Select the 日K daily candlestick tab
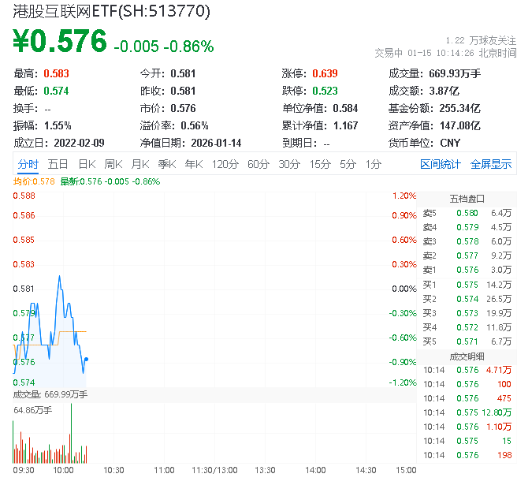Viewport: 517px width, 485px height. pyautogui.click(x=87, y=164)
